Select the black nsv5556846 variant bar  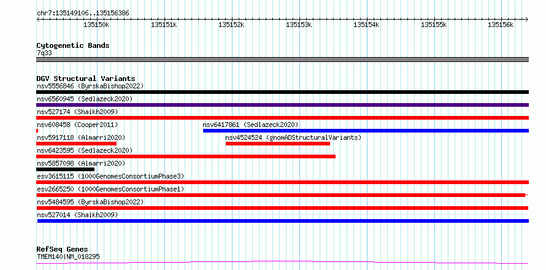pos(282,92)
